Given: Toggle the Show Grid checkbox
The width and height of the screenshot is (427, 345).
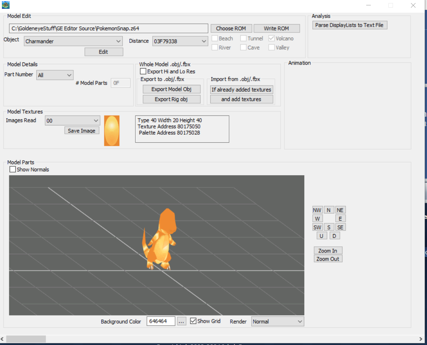Looking at the screenshot, I should coord(193,321).
